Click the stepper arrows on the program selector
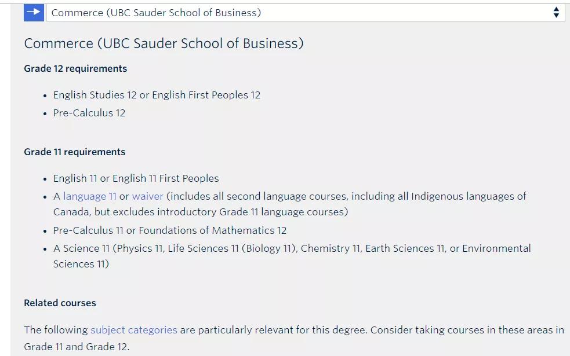 556,12
